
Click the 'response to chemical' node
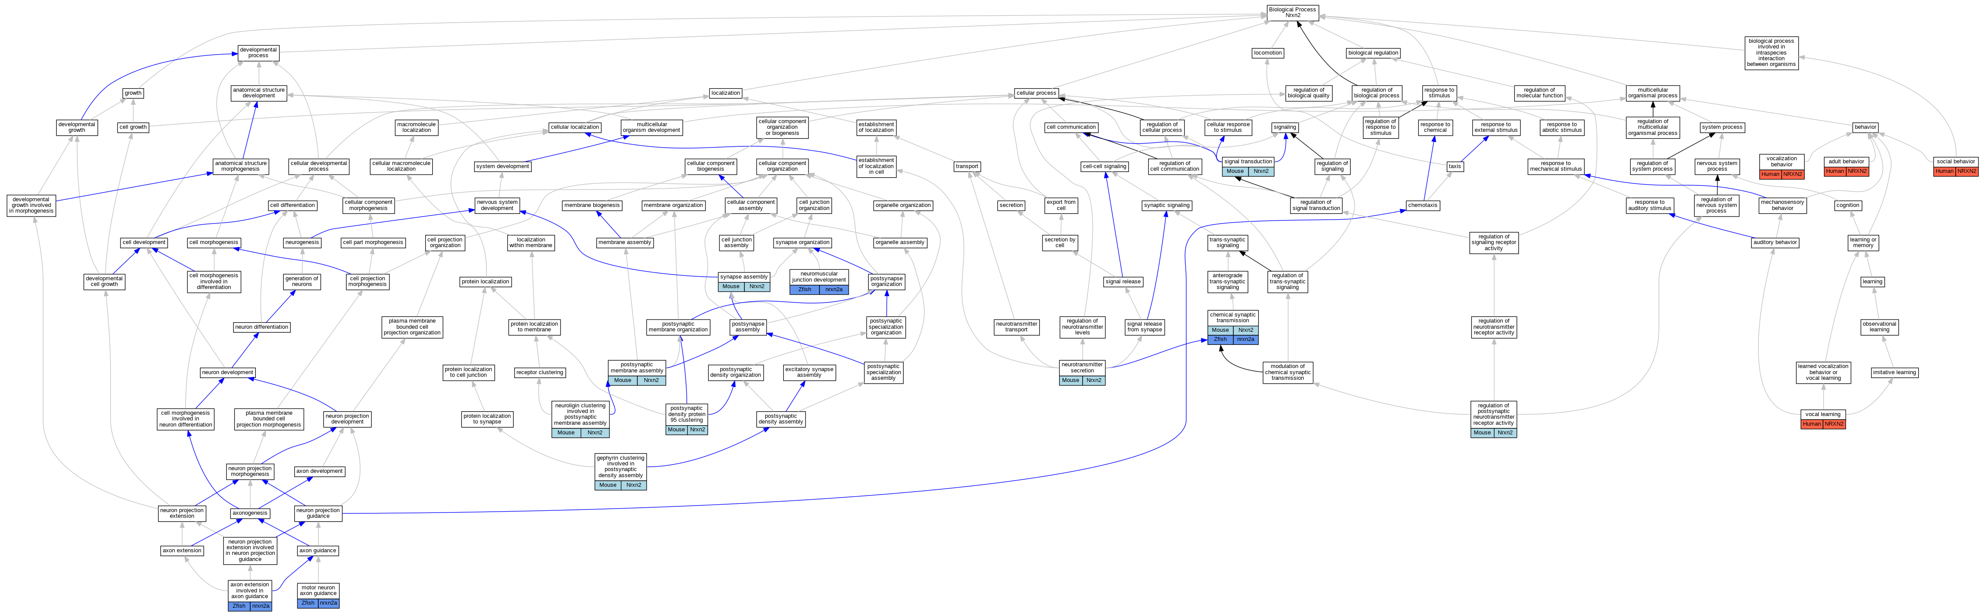point(1435,127)
